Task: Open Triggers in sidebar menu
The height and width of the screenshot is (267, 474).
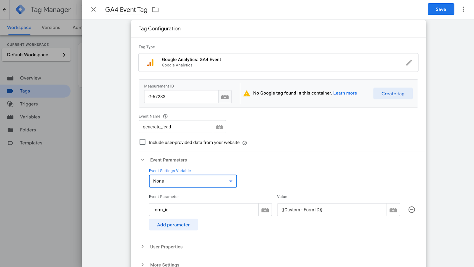Action: (x=29, y=104)
